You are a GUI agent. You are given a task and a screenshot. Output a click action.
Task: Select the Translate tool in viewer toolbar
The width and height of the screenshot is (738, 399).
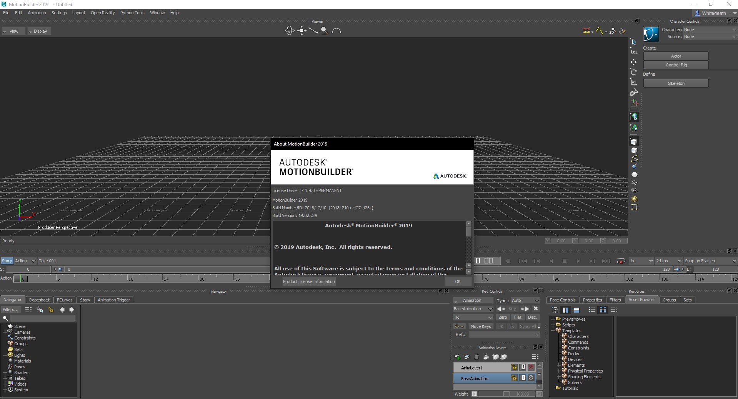point(634,62)
